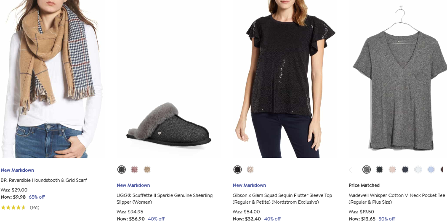Select black swatch for Gibson sequin top
447x223 pixels.
point(237,170)
